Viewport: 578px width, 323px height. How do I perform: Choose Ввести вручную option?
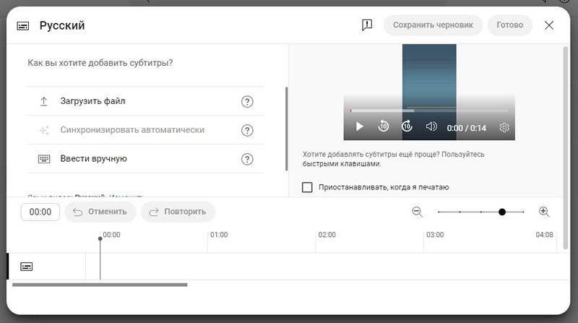click(x=146, y=158)
